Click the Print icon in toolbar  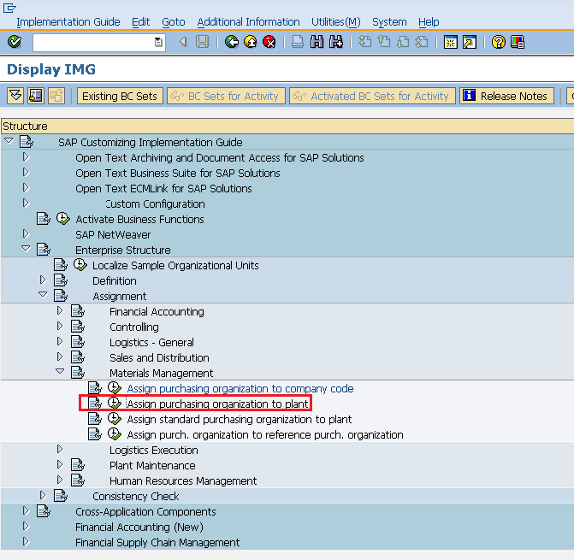(x=297, y=42)
